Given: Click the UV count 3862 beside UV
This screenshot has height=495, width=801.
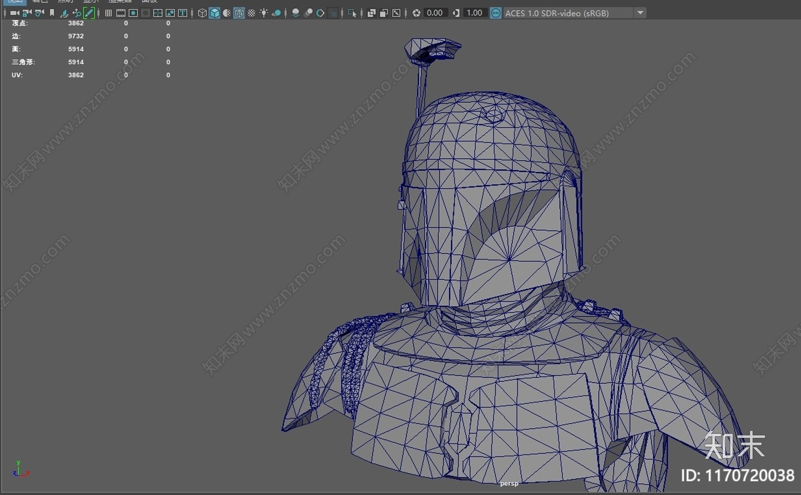Looking at the screenshot, I should pyautogui.click(x=76, y=75).
